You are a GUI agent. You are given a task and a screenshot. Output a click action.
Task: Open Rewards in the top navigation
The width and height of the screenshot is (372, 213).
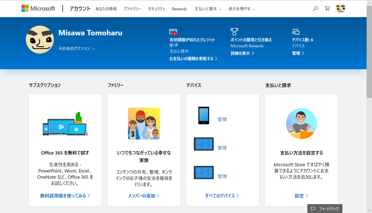point(179,9)
